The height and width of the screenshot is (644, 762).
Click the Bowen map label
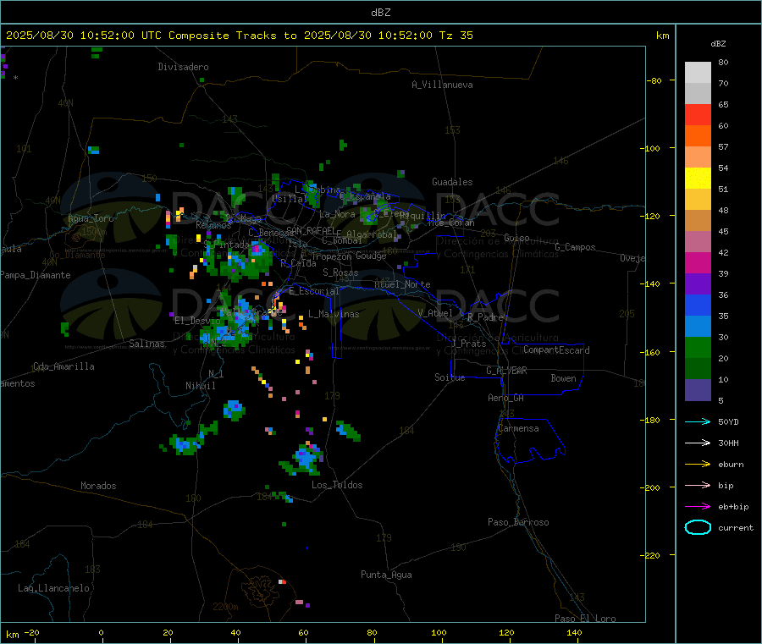coord(564,378)
